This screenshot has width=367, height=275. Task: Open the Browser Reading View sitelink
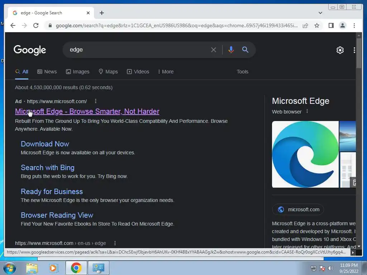click(57, 215)
